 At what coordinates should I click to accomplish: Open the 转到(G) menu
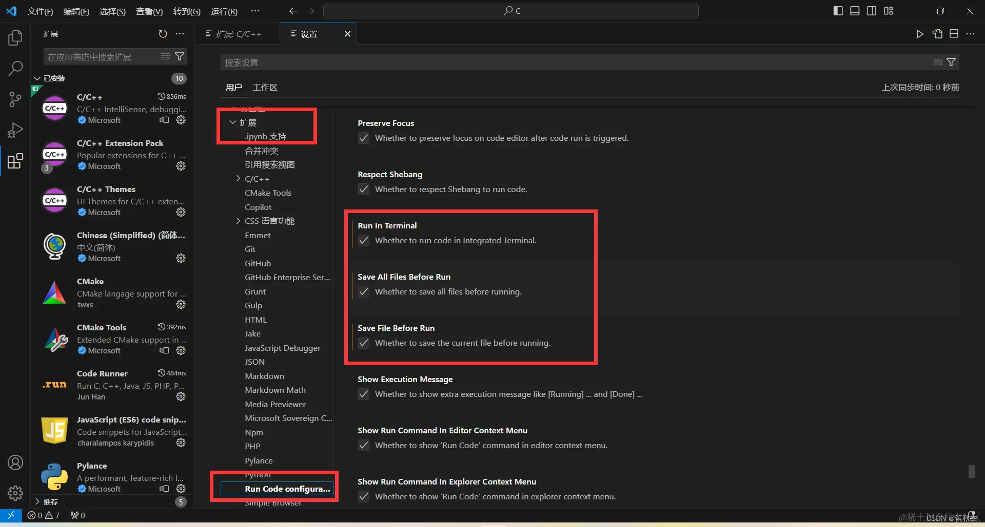(187, 11)
